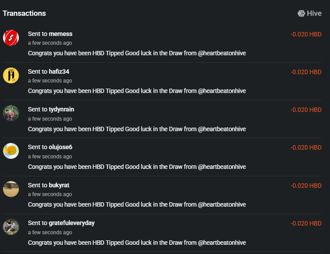Select the -0.020 HBD amount for bukyrat
The height and width of the screenshot is (254, 330).
click(306, 186)
